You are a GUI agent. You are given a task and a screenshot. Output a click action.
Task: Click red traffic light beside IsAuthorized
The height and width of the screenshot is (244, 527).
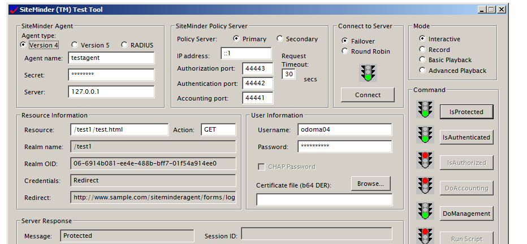pos(425,160)
